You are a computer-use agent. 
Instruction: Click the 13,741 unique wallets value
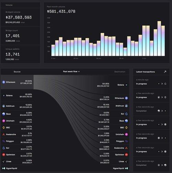(13, 54)
